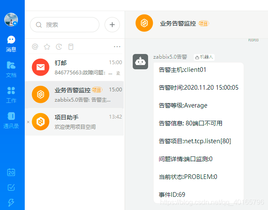268x210 pixels.
Task: Open the user profile avatar
Action: (x=11, y=20)
